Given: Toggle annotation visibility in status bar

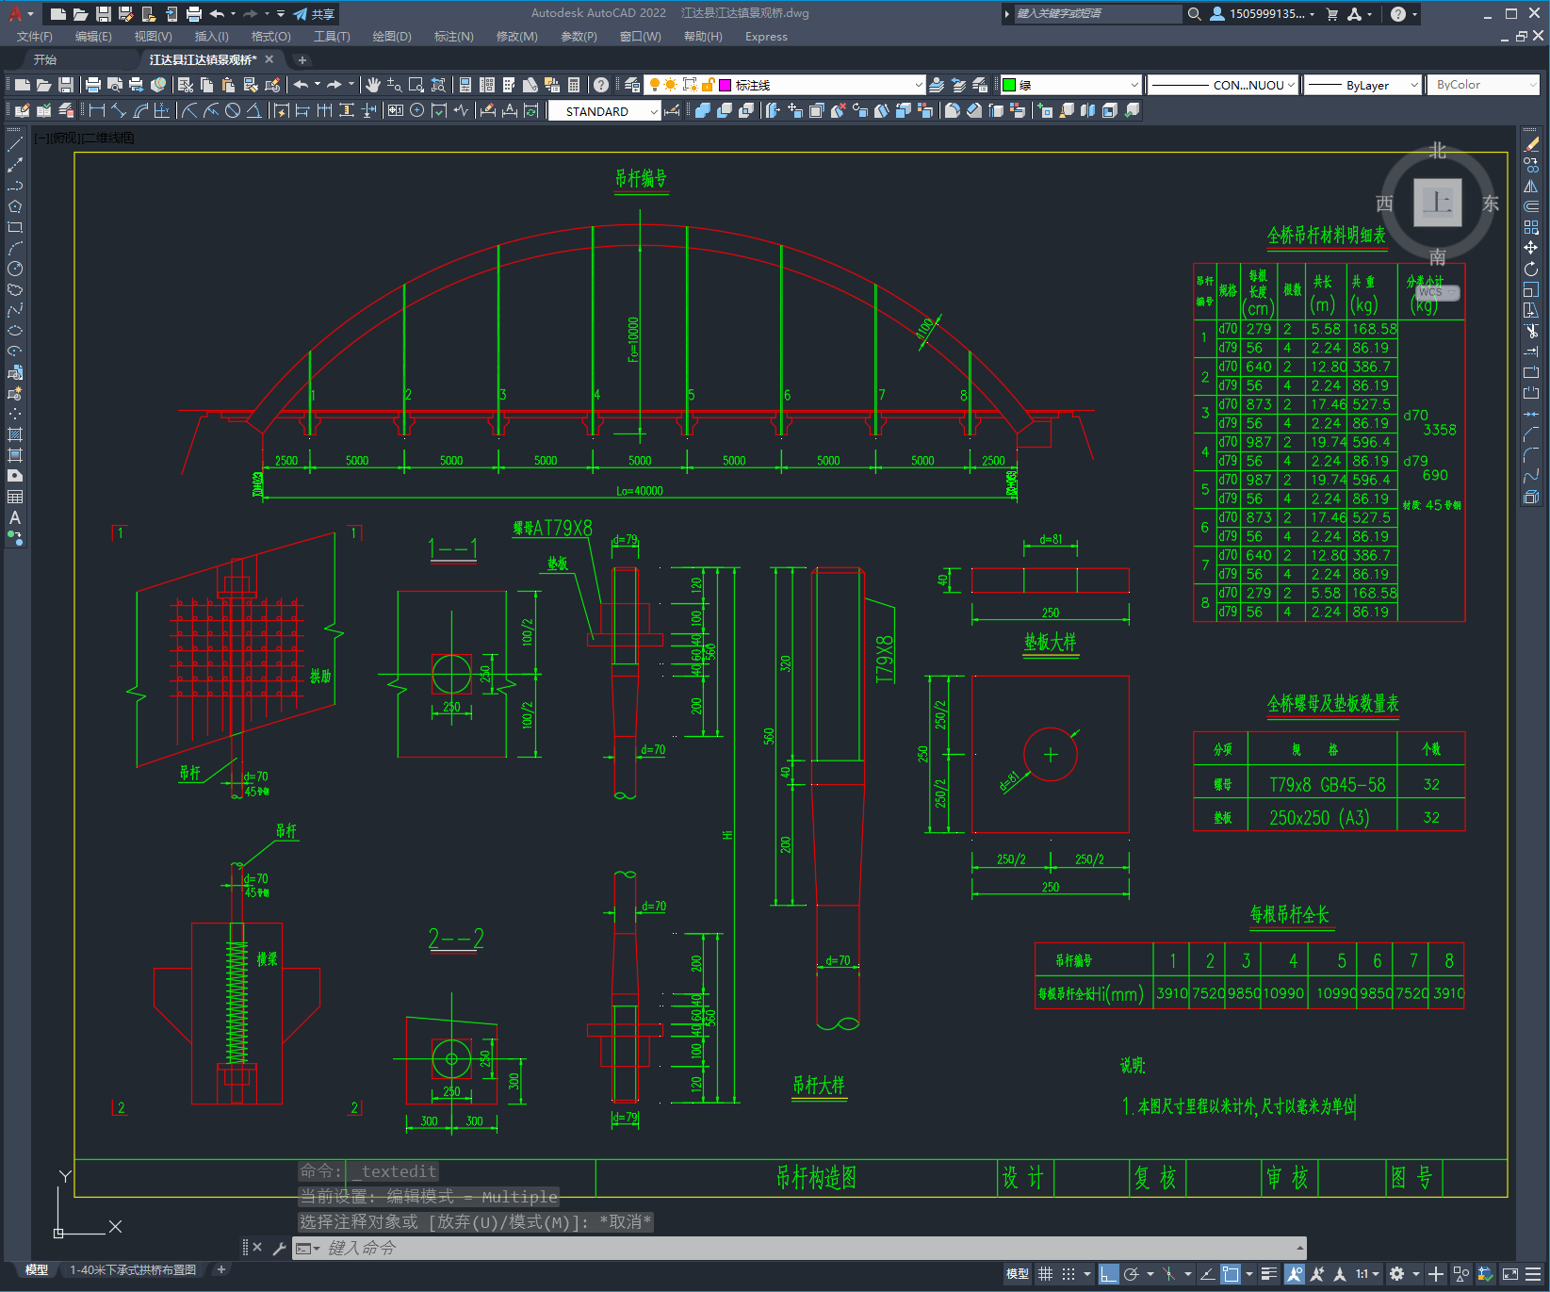Looking at the screenshot, I should [1294, 1274].
